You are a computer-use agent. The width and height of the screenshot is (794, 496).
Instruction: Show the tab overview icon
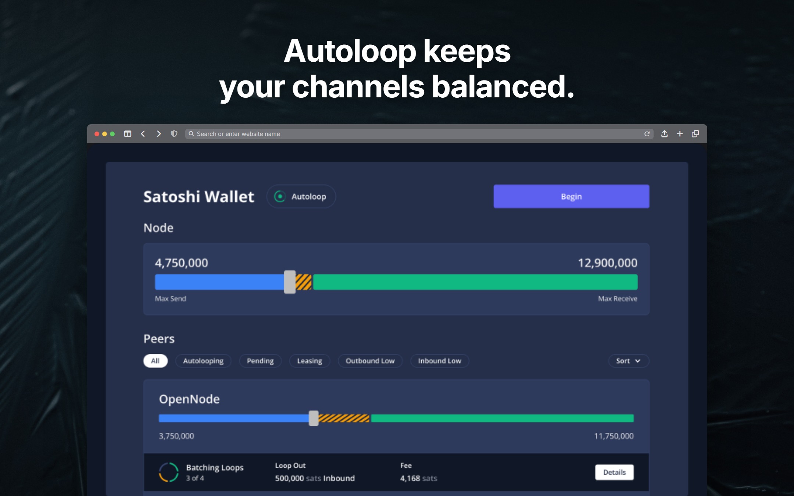(x=695, y=134)
